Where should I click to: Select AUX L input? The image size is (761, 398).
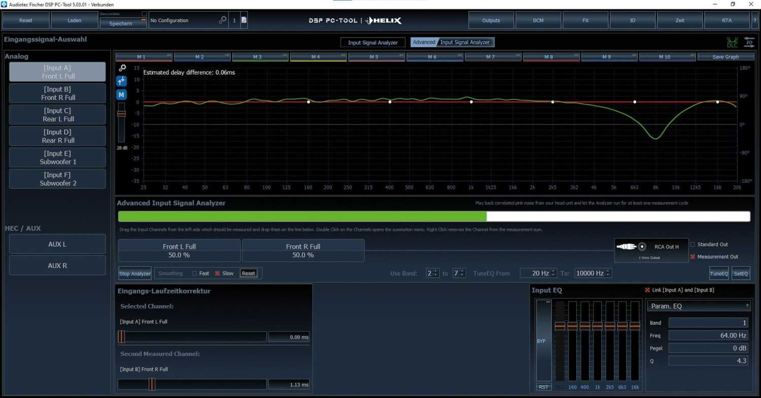coord(57,244)
